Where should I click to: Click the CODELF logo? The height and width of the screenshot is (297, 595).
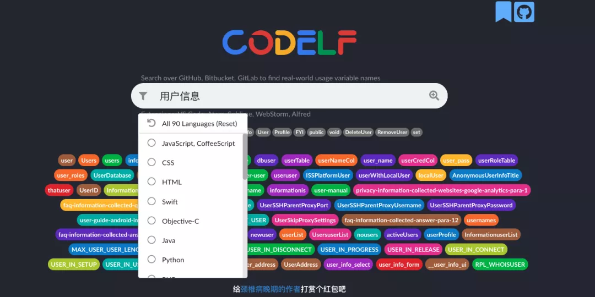pos(290,42)
